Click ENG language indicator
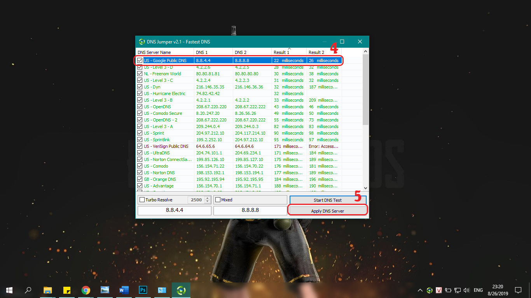Image resolution: width=531 pixels, height=298 pixels. (479, 290)
